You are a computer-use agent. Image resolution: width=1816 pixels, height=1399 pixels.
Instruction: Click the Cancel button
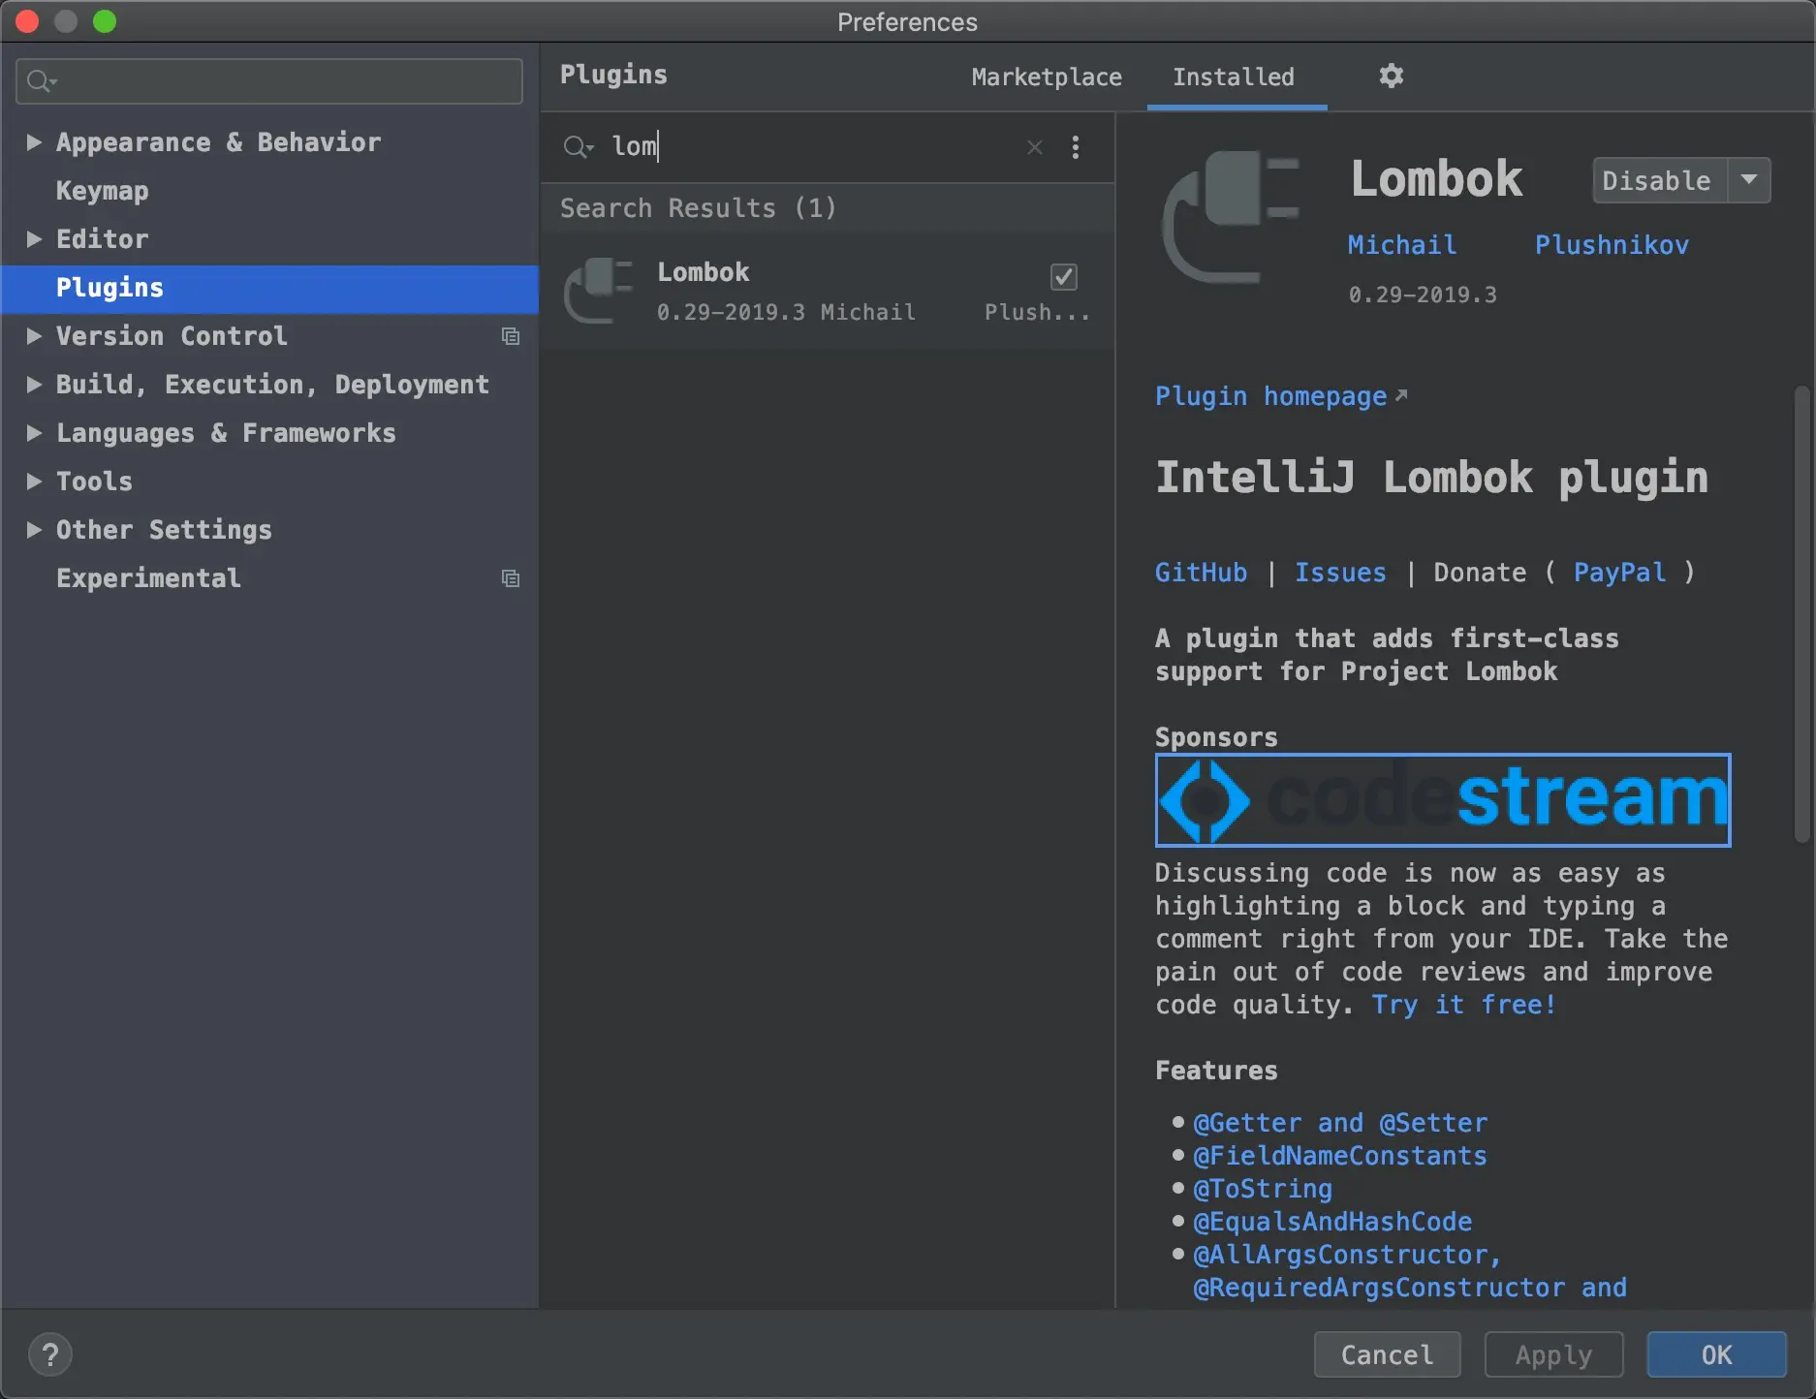(x=1387, y=1354)
